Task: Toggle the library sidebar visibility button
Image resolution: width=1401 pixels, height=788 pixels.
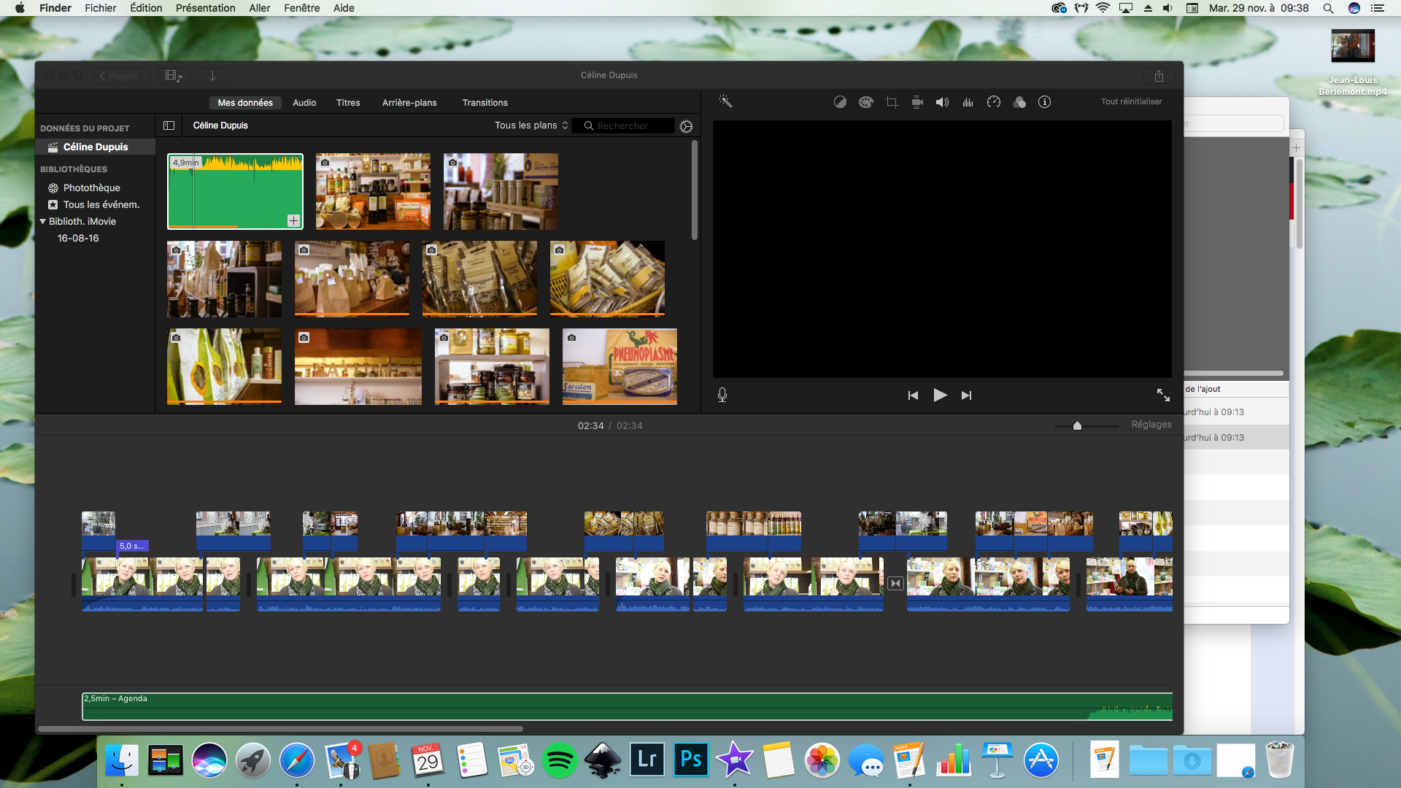Action: 169,125
